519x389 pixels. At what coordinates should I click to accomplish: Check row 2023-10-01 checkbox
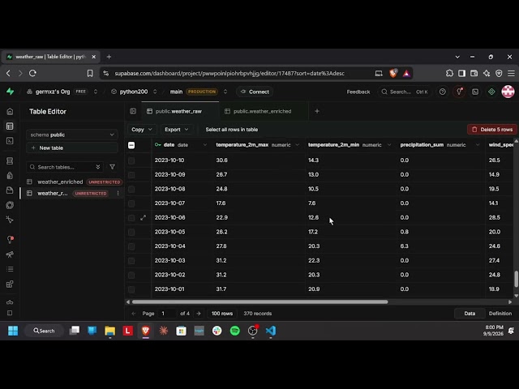point(131,289)
